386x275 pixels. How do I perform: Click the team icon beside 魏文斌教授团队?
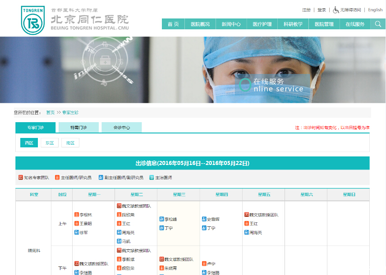pyautogui.click(x=119, y=206)
